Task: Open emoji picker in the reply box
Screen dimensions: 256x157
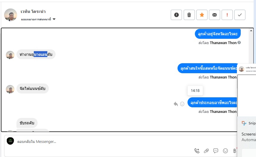Action: point(225,151)
